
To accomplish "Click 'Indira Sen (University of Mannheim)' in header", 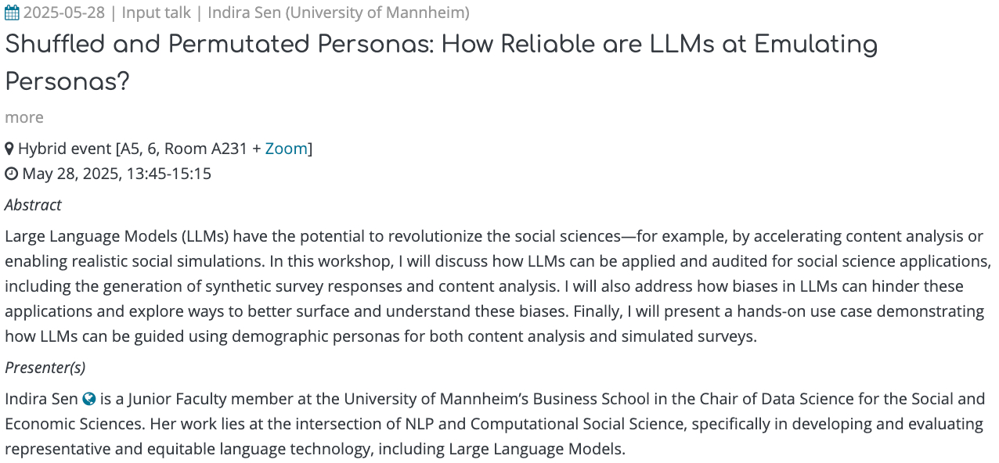I will pyautogui.click(x=338, y=13).
